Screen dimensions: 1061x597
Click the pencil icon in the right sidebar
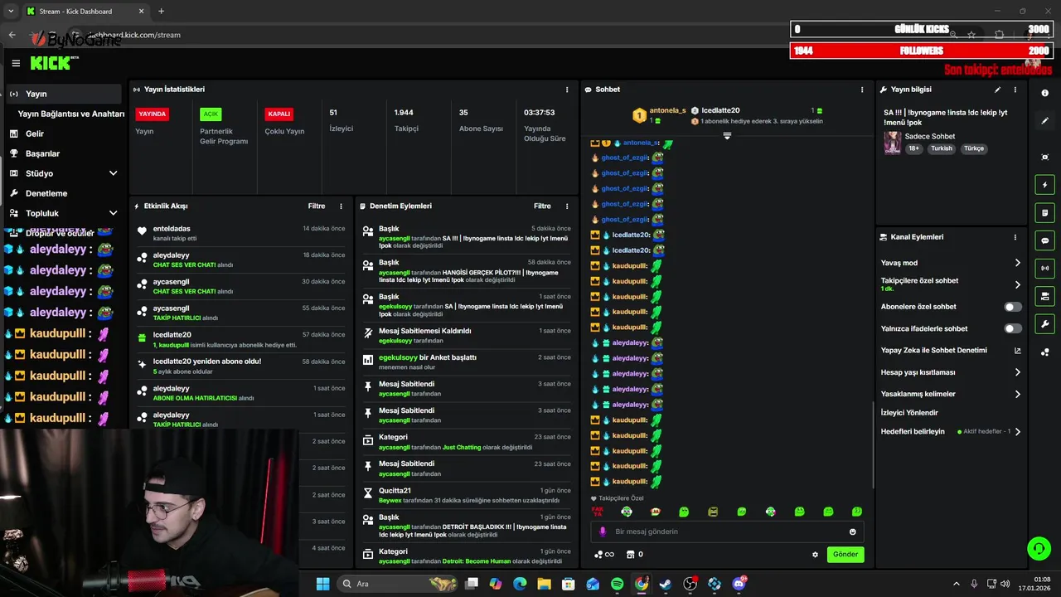[x=1044, y=121]
